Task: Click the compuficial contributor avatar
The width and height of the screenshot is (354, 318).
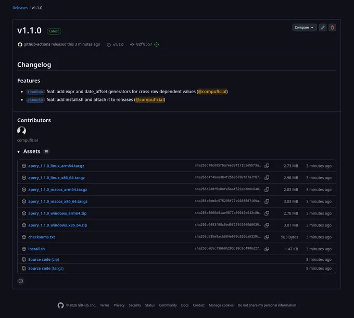Action: click(x=22, y=131)
